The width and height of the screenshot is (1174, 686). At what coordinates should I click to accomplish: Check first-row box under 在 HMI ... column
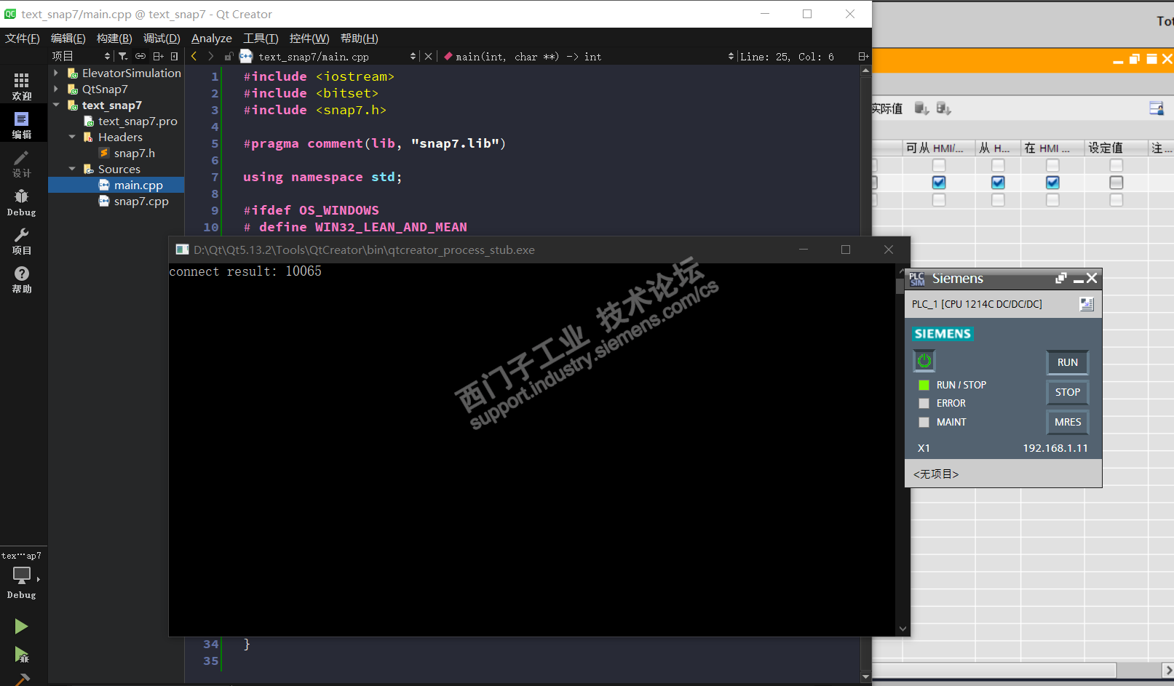pos(1052,166)
